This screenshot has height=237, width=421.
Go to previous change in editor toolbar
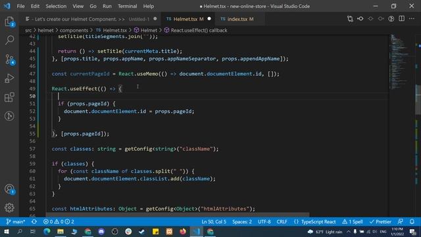tap(360, 19)
